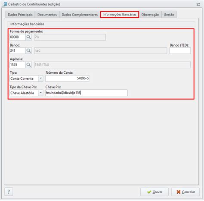Open the Tipo account type dropdown

pos(40,79)
